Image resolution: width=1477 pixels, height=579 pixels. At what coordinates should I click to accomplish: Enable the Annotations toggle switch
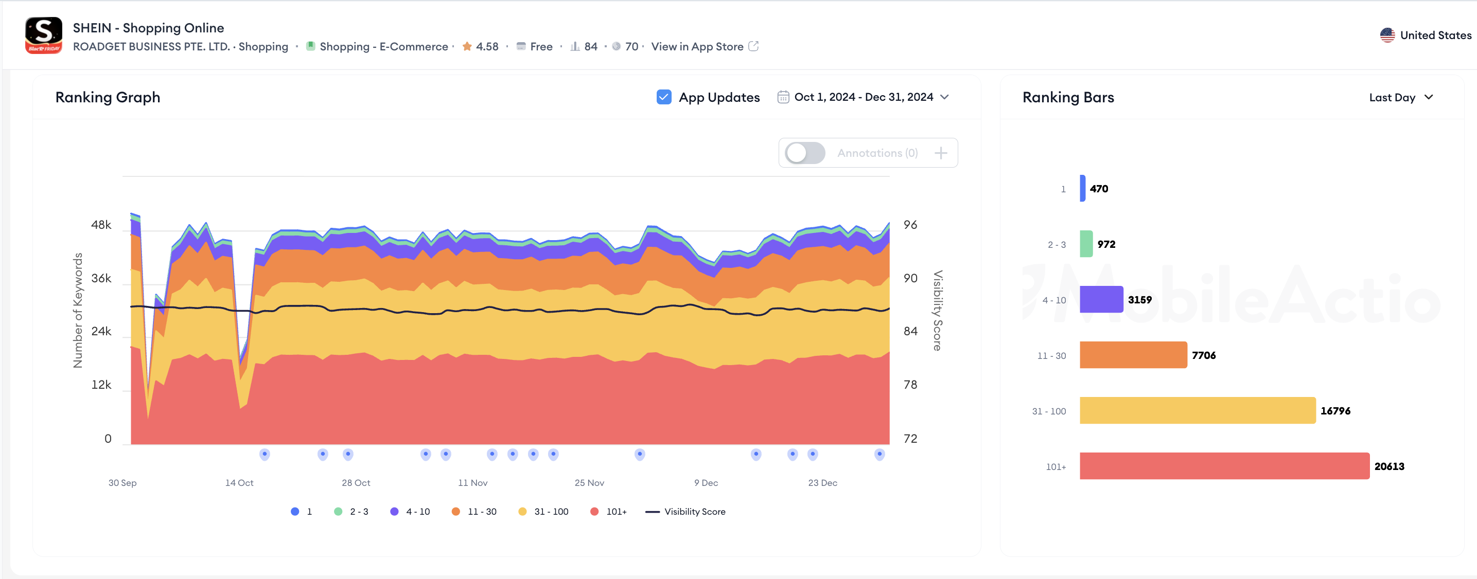(x=804, y=153)
